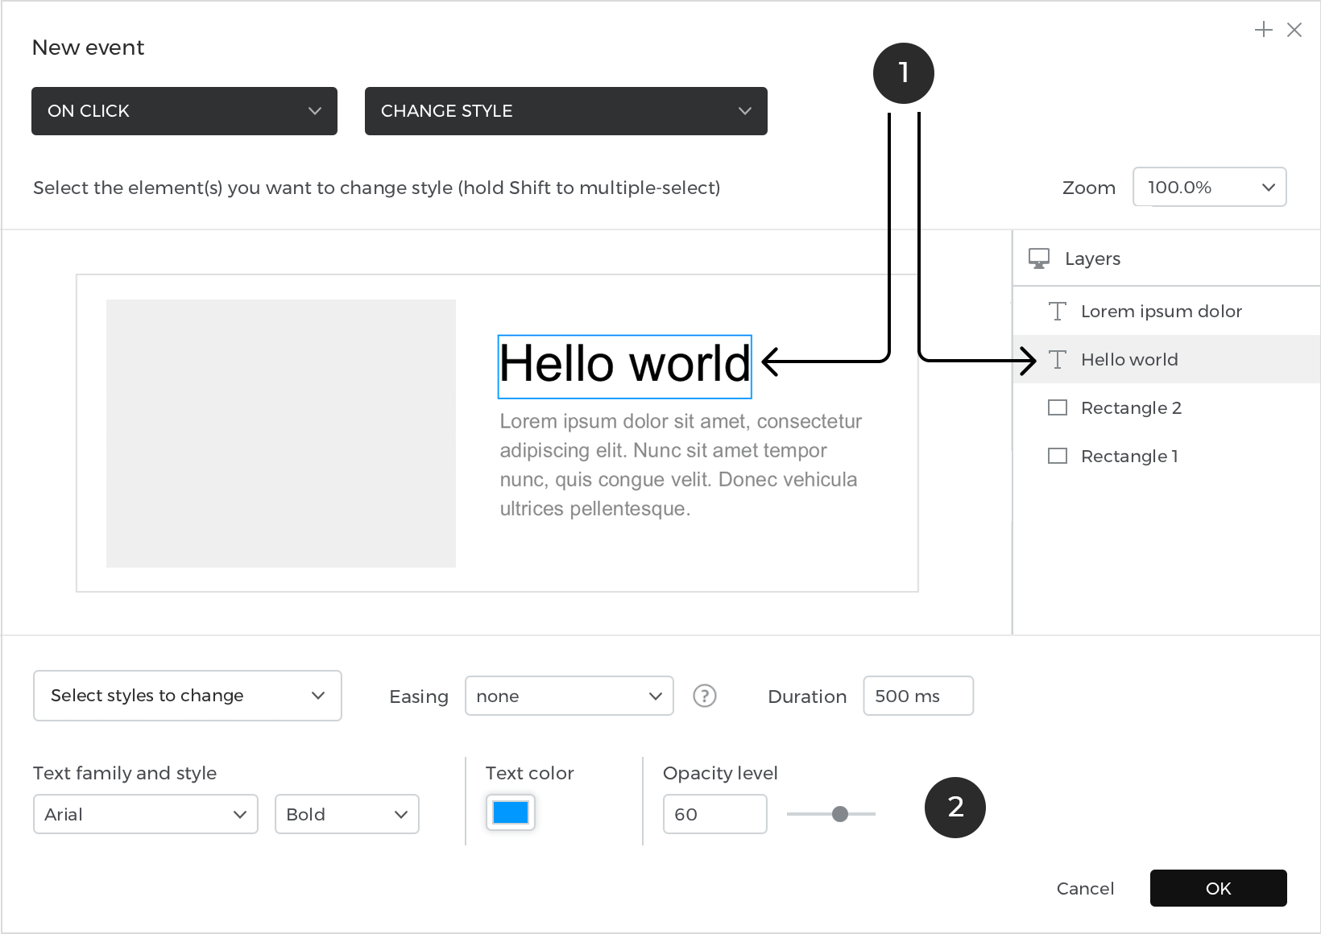Select the Hello world text on canvas
Image resolution: width=1321 pixels, height=934 pixels.
[625, 366]
